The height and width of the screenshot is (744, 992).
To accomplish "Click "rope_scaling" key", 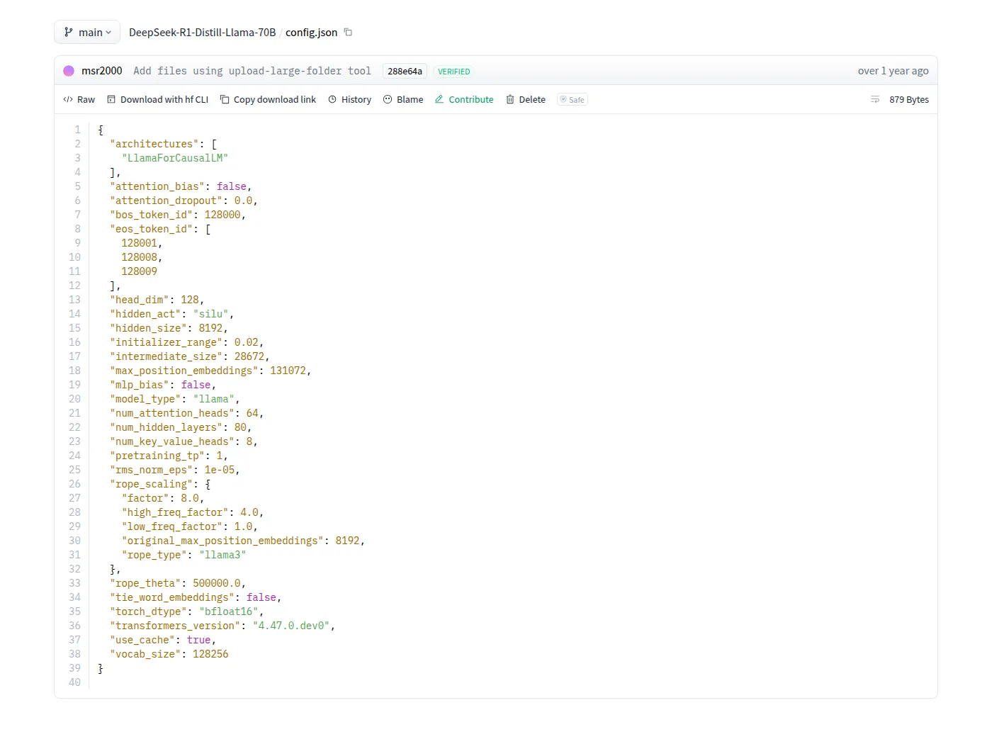I will tap(152, 484).
